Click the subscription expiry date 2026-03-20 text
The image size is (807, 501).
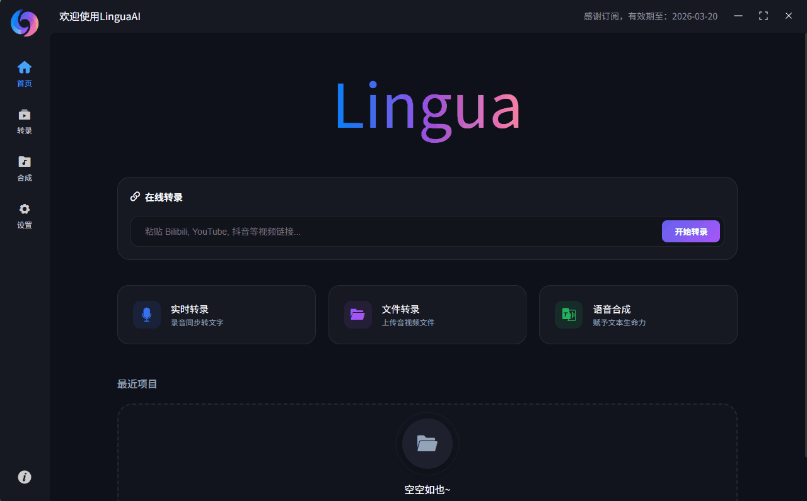pos(695,16)
